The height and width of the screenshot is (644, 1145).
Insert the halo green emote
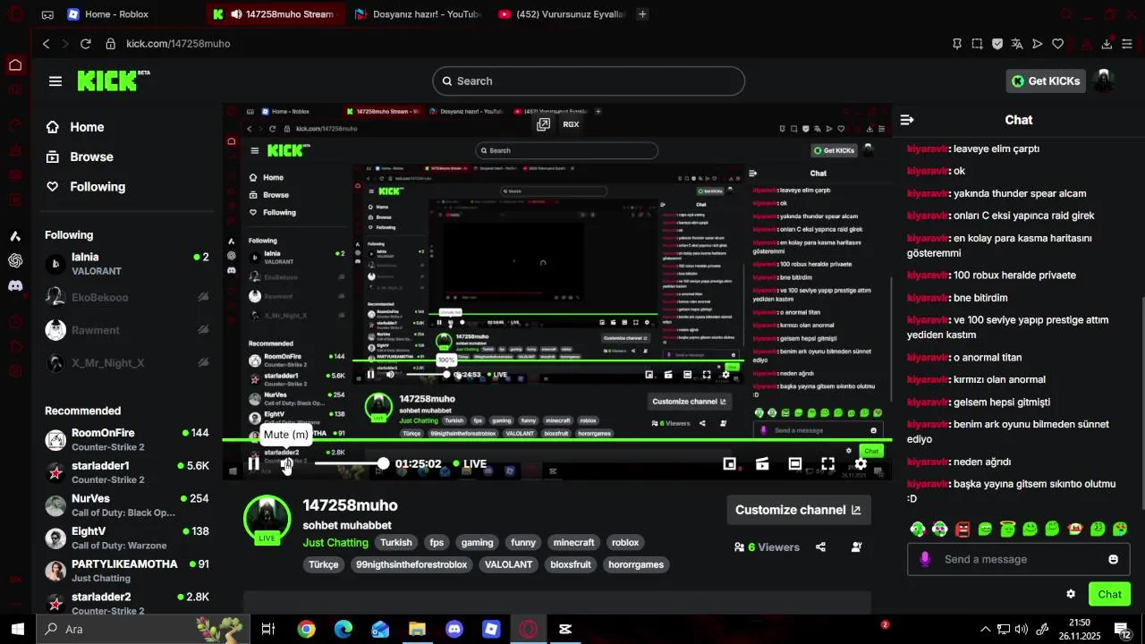pos(1007,529)
